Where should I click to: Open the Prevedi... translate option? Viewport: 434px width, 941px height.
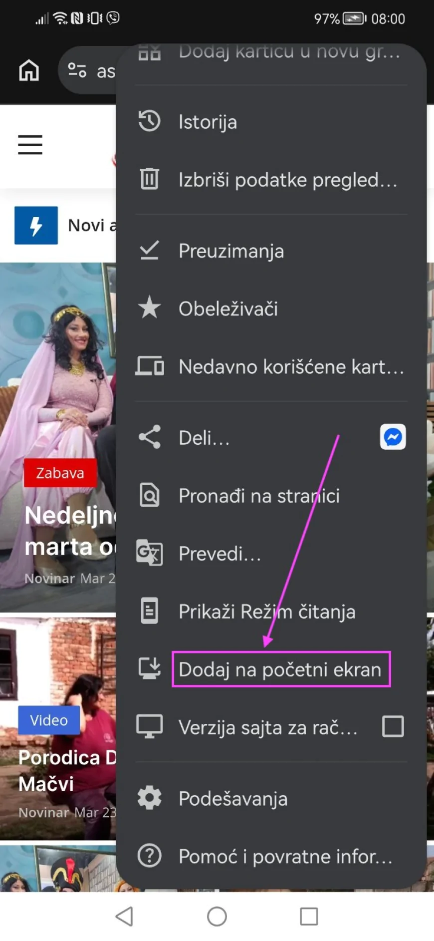coord(219,554)
